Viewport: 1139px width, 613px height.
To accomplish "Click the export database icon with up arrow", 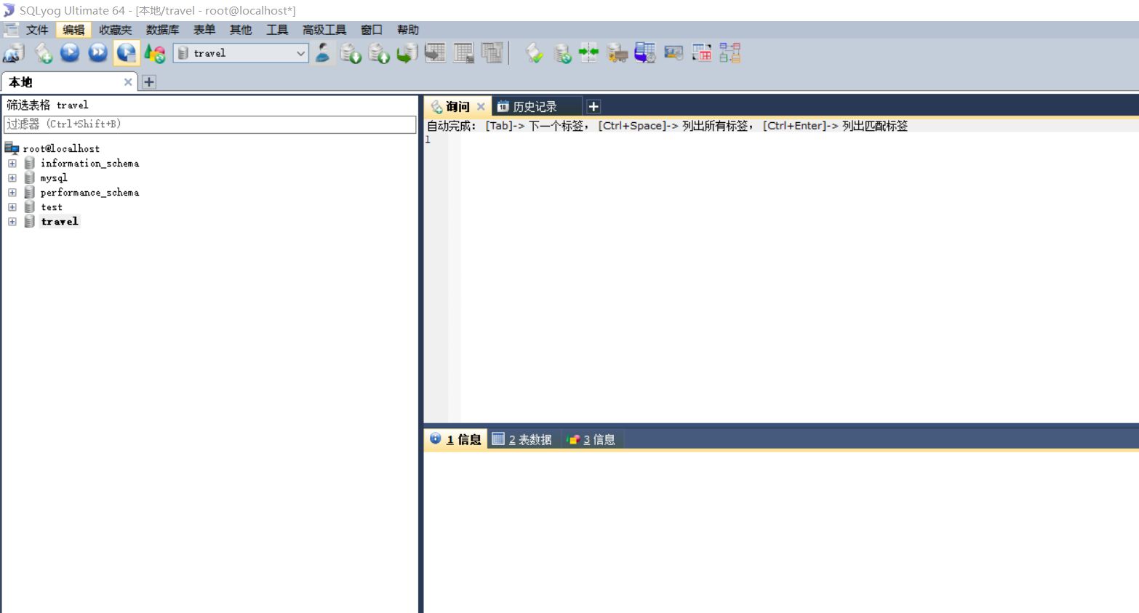I will [x=379, y=53].
